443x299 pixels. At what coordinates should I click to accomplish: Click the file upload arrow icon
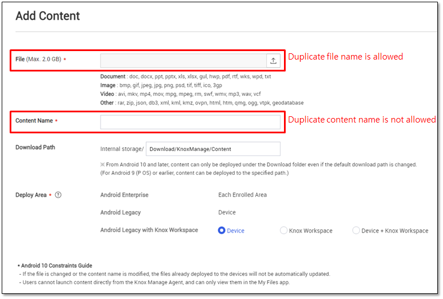tap(273, 61)
